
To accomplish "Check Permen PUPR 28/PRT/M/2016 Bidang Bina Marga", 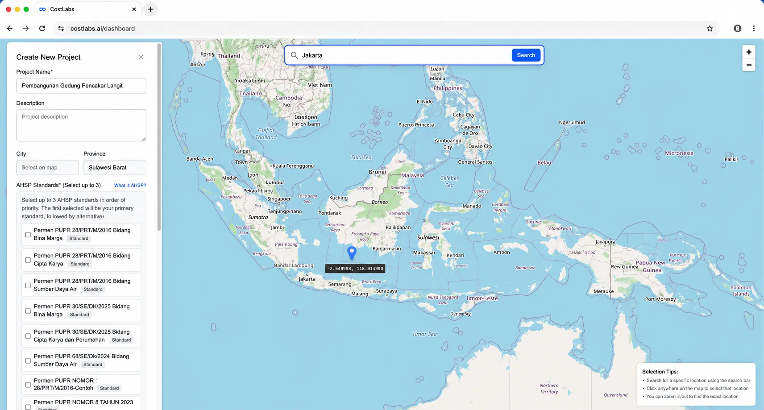I will click(28, 234).
